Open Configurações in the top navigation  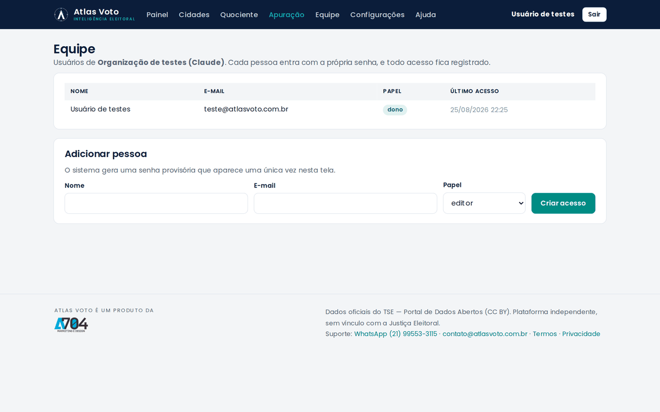click(377, 15)
